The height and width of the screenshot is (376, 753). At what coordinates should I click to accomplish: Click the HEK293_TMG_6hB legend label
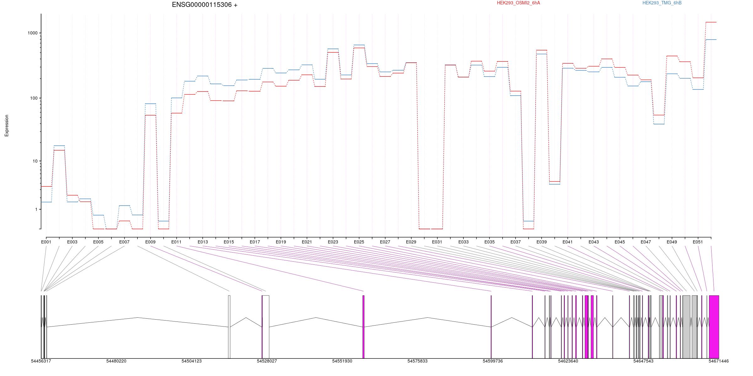(x=662, y=3)
